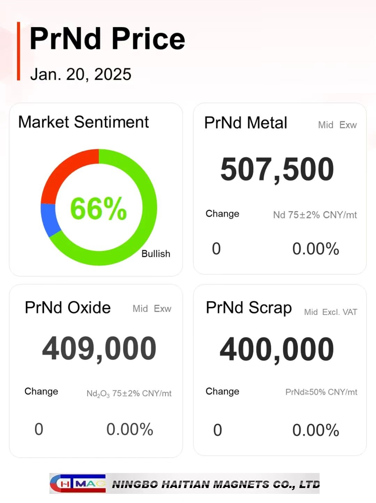Select Mid Exw tag on PrNd Metal
The image size is (376, 503).
pyautogui.click(x=337, y=125)
